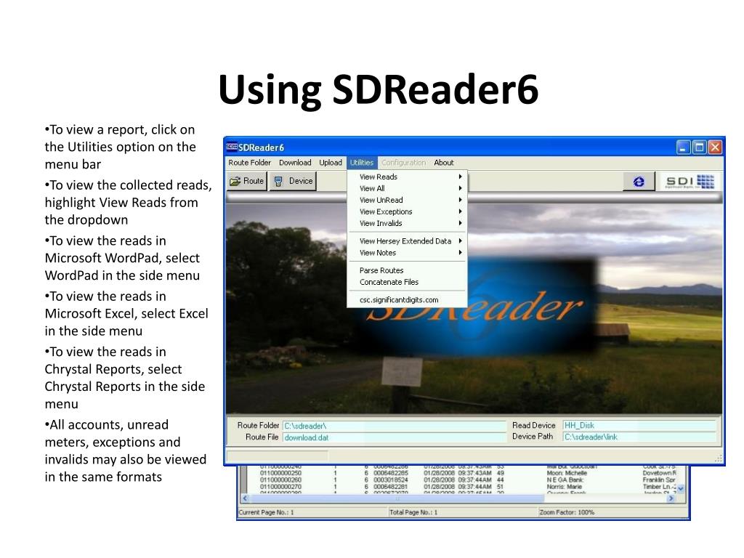Image resolution: width=744 pixels, height=558 pixels.
Task: Click left scroll arrow in report window
Action: [246, 498]
